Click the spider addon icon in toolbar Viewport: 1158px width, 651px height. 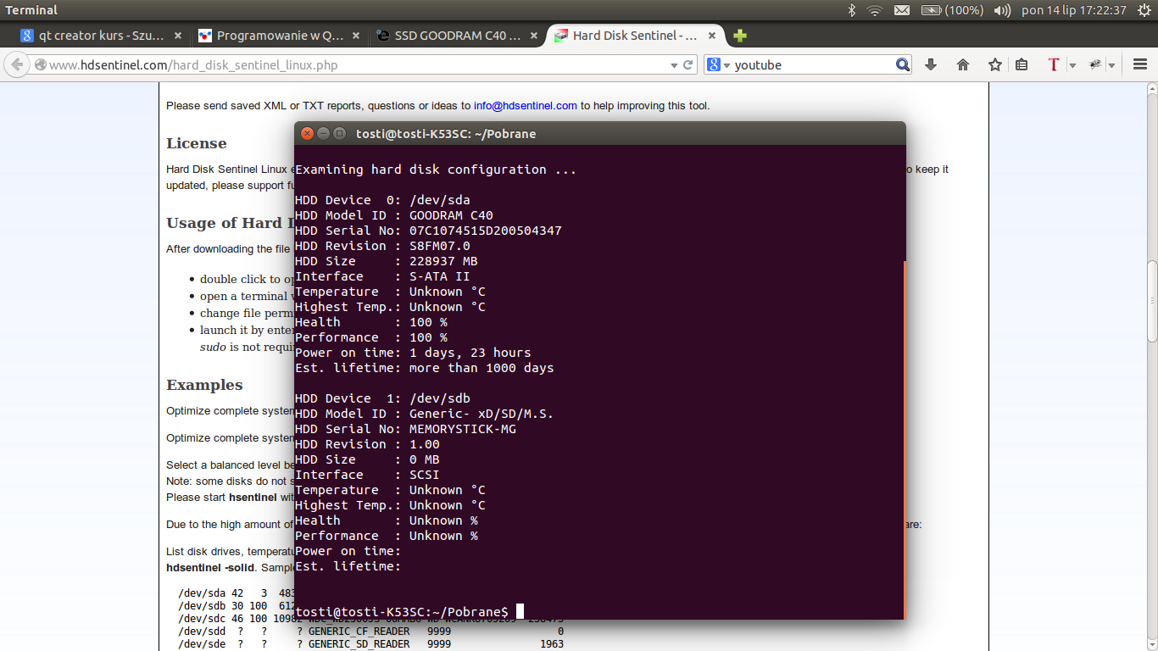tap(1095, 64)
